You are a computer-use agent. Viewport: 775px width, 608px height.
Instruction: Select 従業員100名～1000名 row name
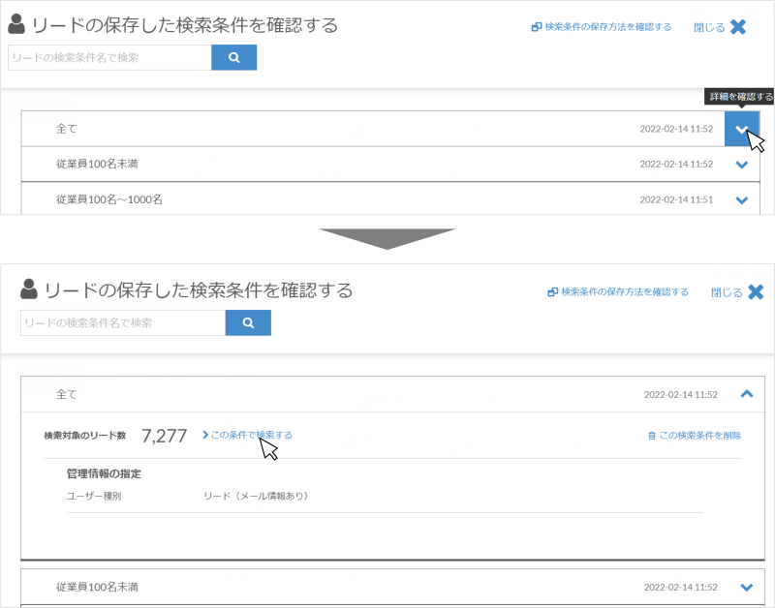tap(109, 199)
